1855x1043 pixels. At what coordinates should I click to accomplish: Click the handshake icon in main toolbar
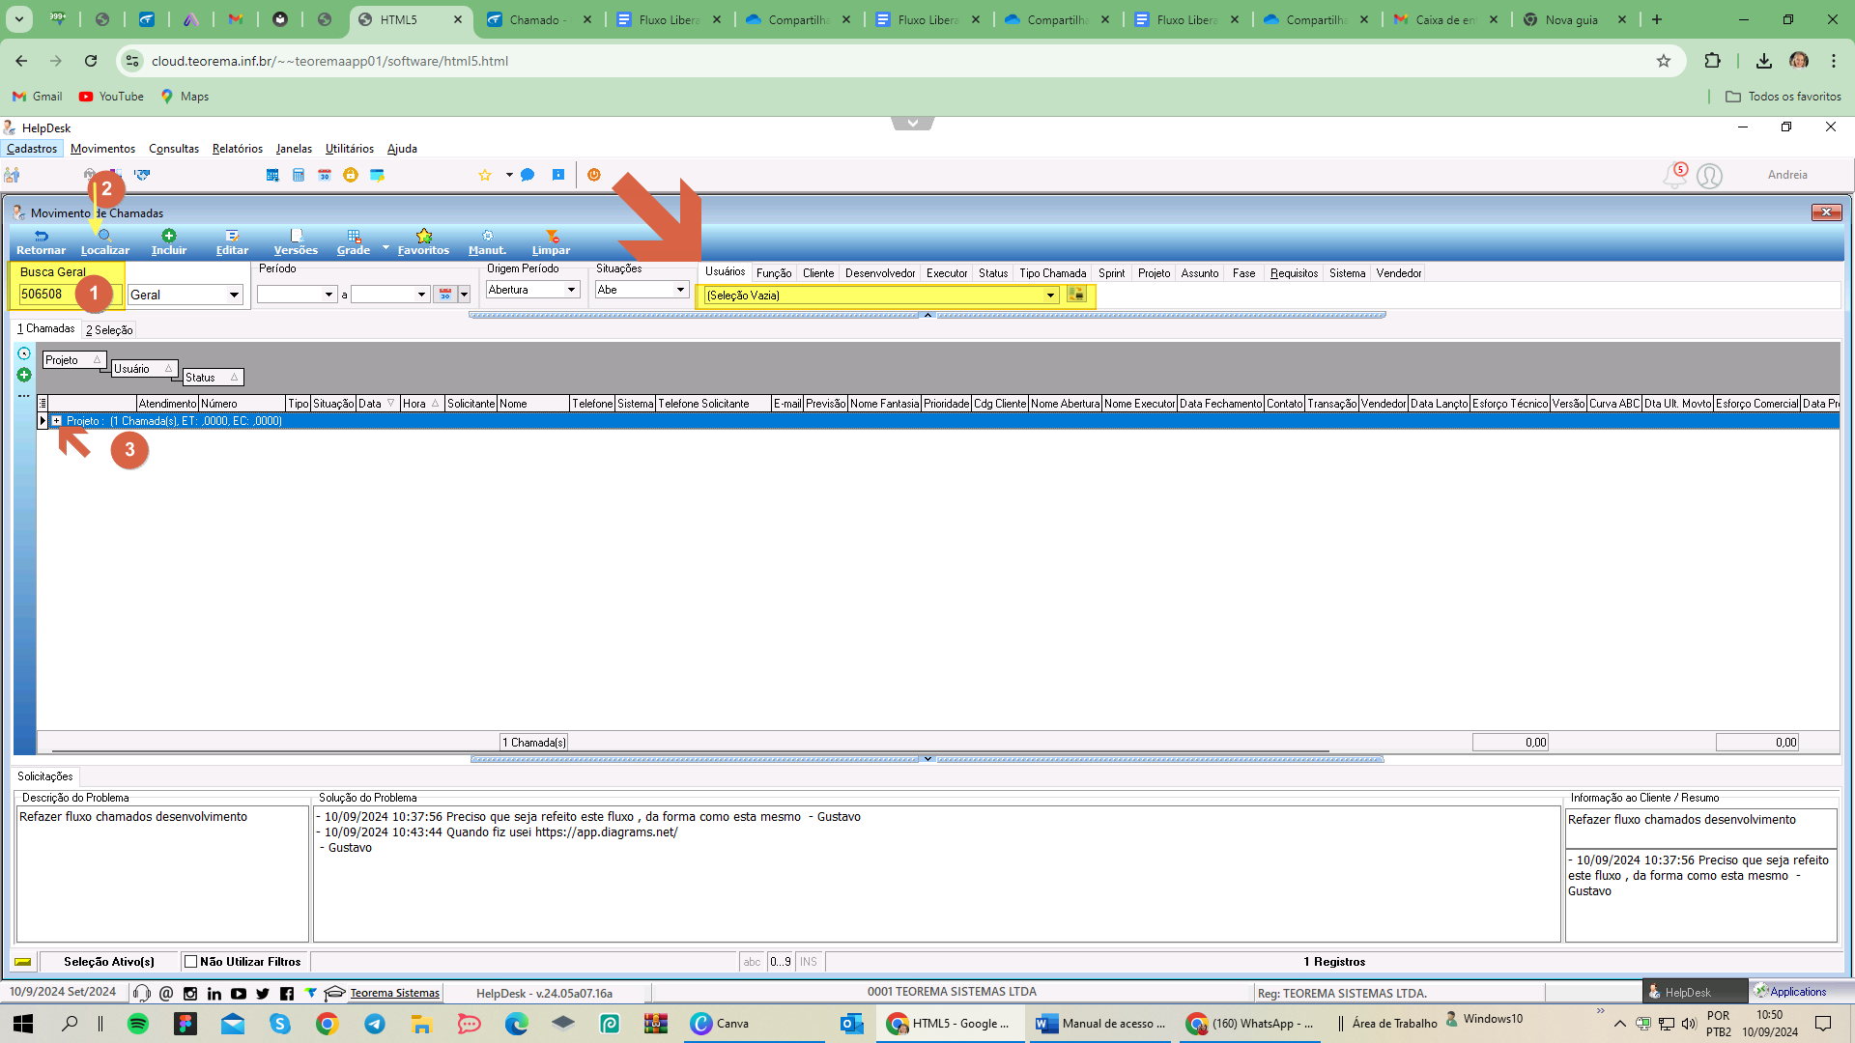142,175
